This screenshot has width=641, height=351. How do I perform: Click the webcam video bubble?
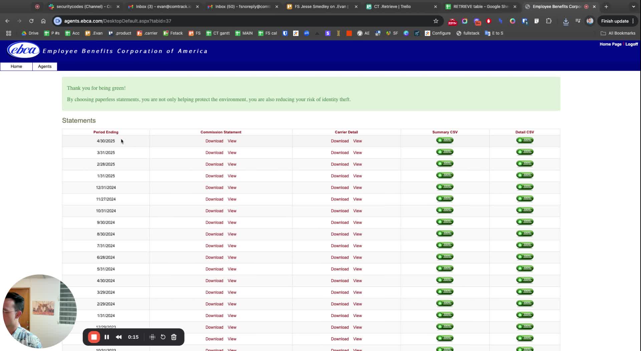39,311
